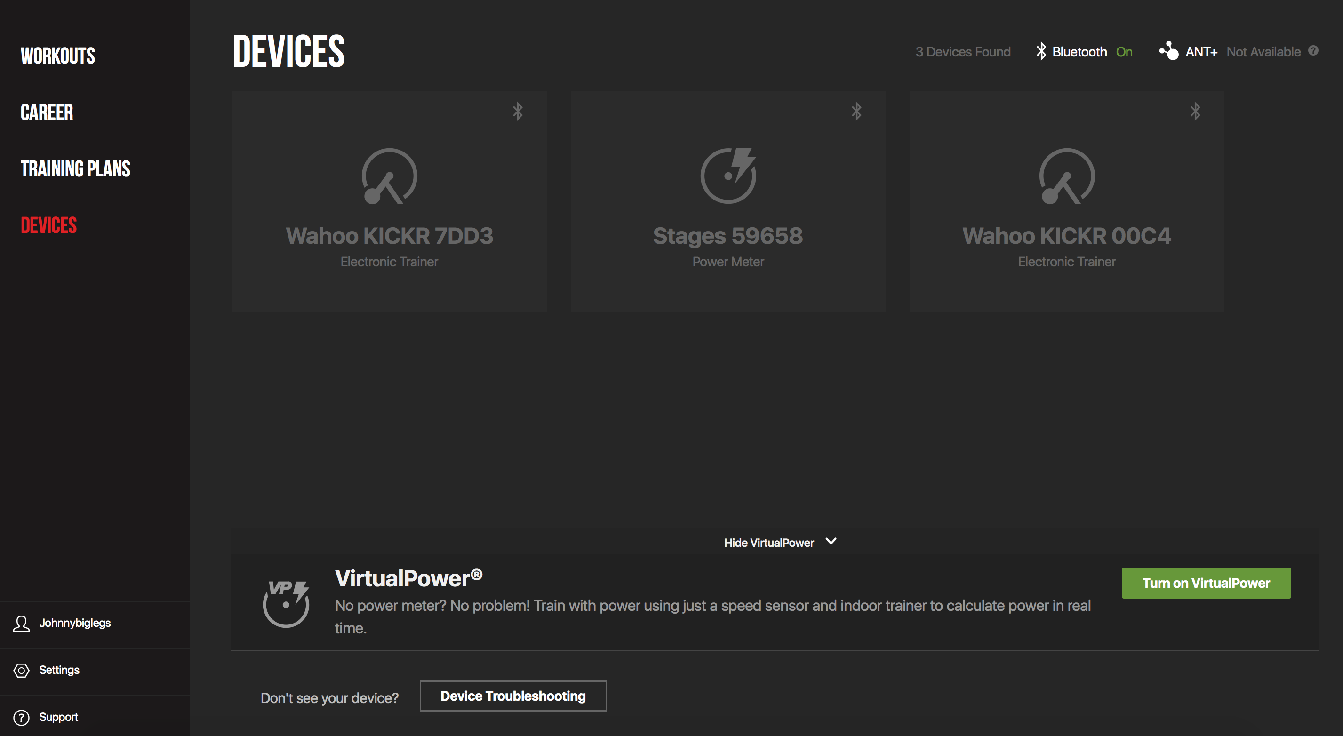Click the user profile silhouette icon

tap(21, 624)
